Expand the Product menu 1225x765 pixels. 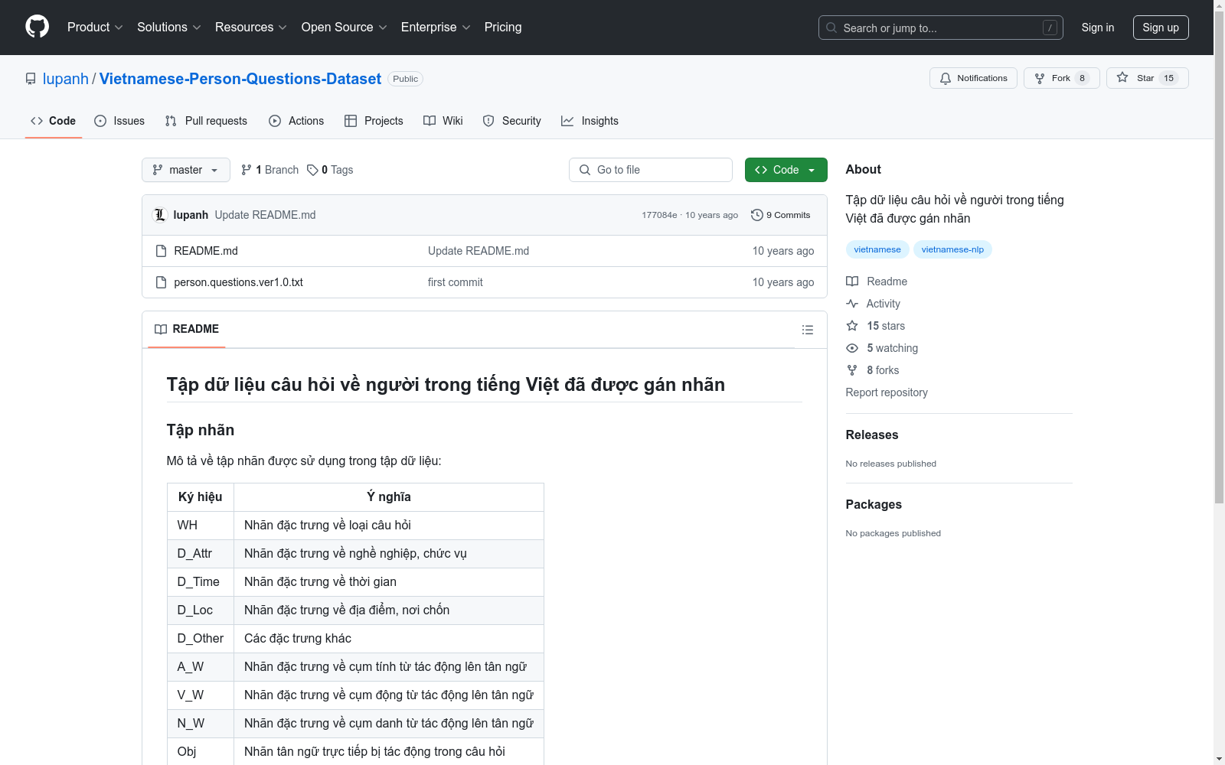(x=95, y=28)
